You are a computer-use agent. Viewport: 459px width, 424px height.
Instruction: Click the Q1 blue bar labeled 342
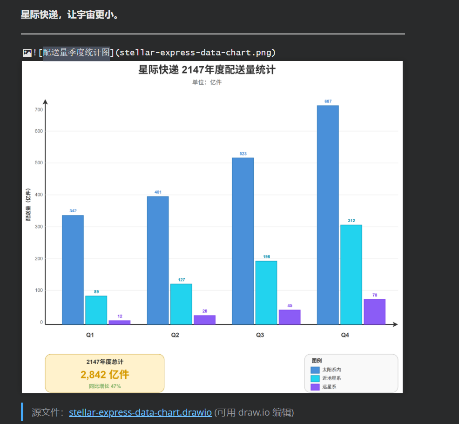pyautogui.click(x=73, y=270)
